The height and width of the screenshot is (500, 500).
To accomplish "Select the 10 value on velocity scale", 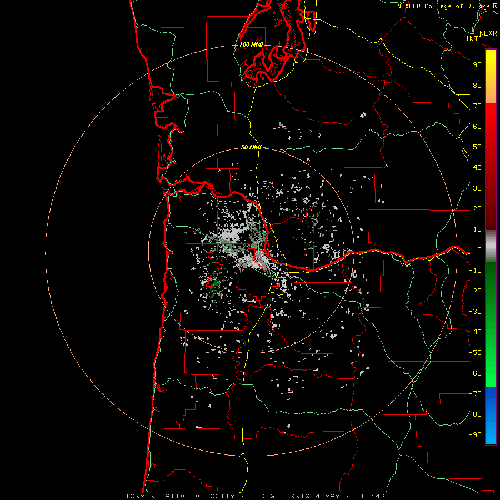I will 477,229.
